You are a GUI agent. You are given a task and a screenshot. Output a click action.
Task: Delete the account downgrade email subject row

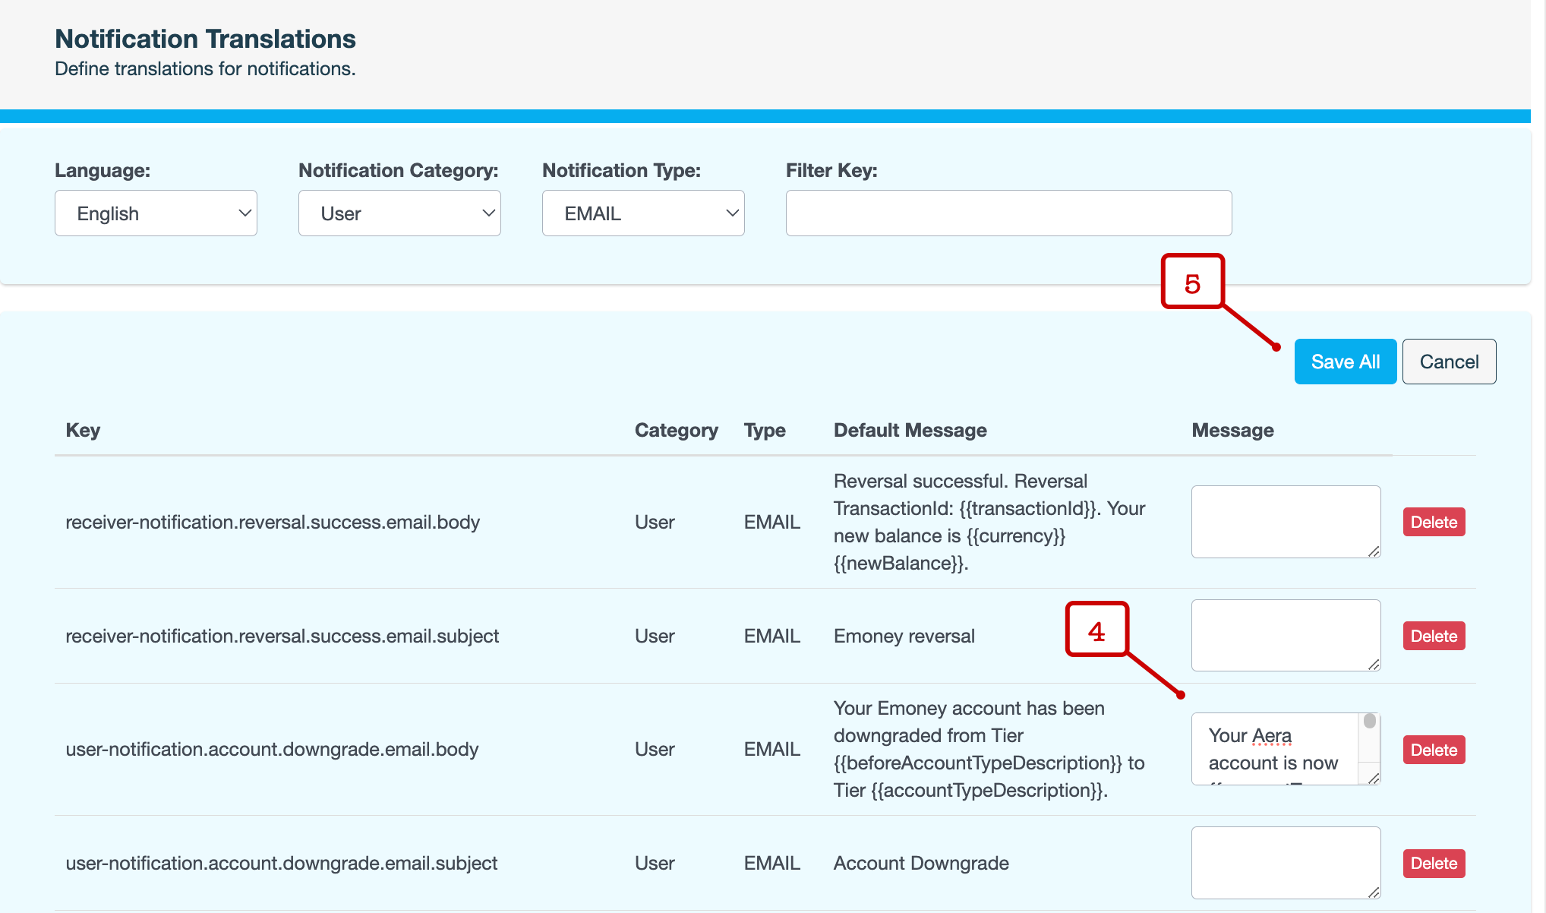[x=1434, y=863]
